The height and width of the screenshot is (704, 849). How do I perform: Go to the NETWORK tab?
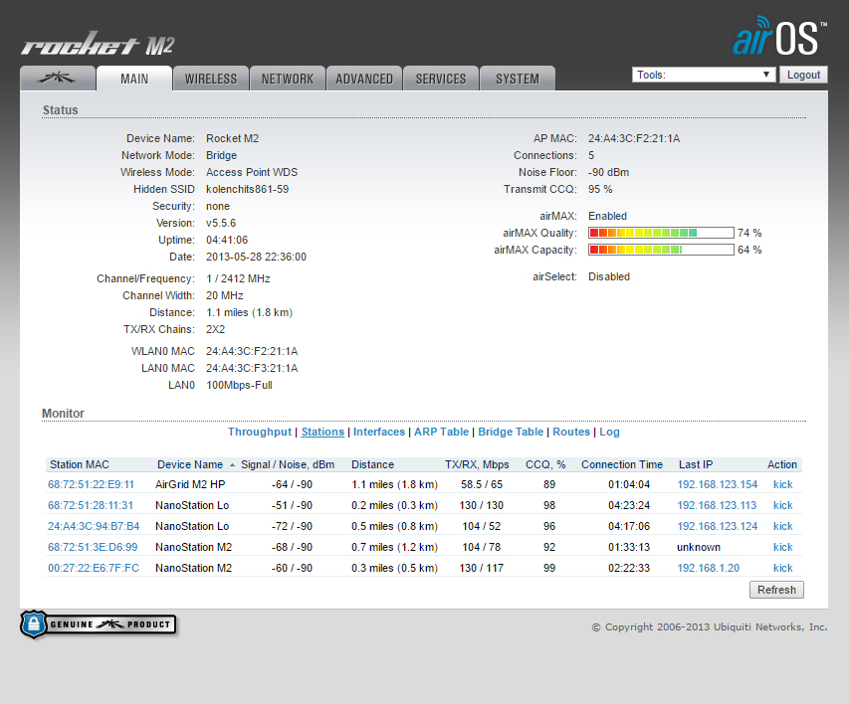(x=288, y=79)
